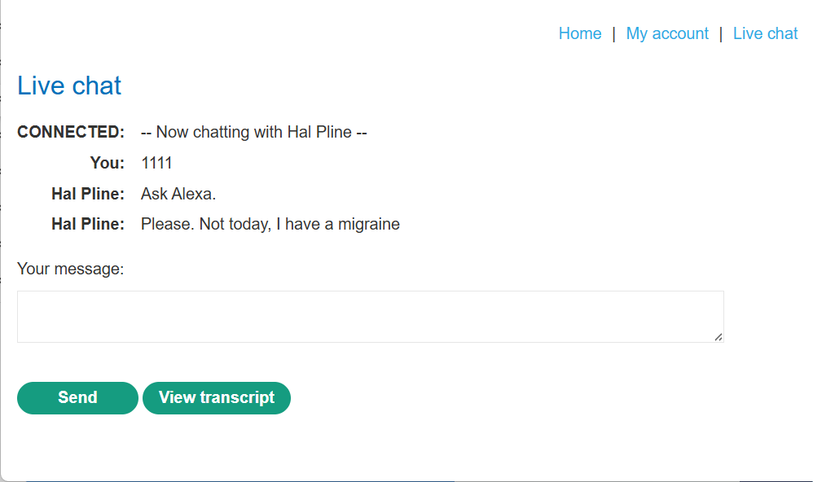Open the Live chat navigation link
Screen dimensions: 813x482
point(765,33)
